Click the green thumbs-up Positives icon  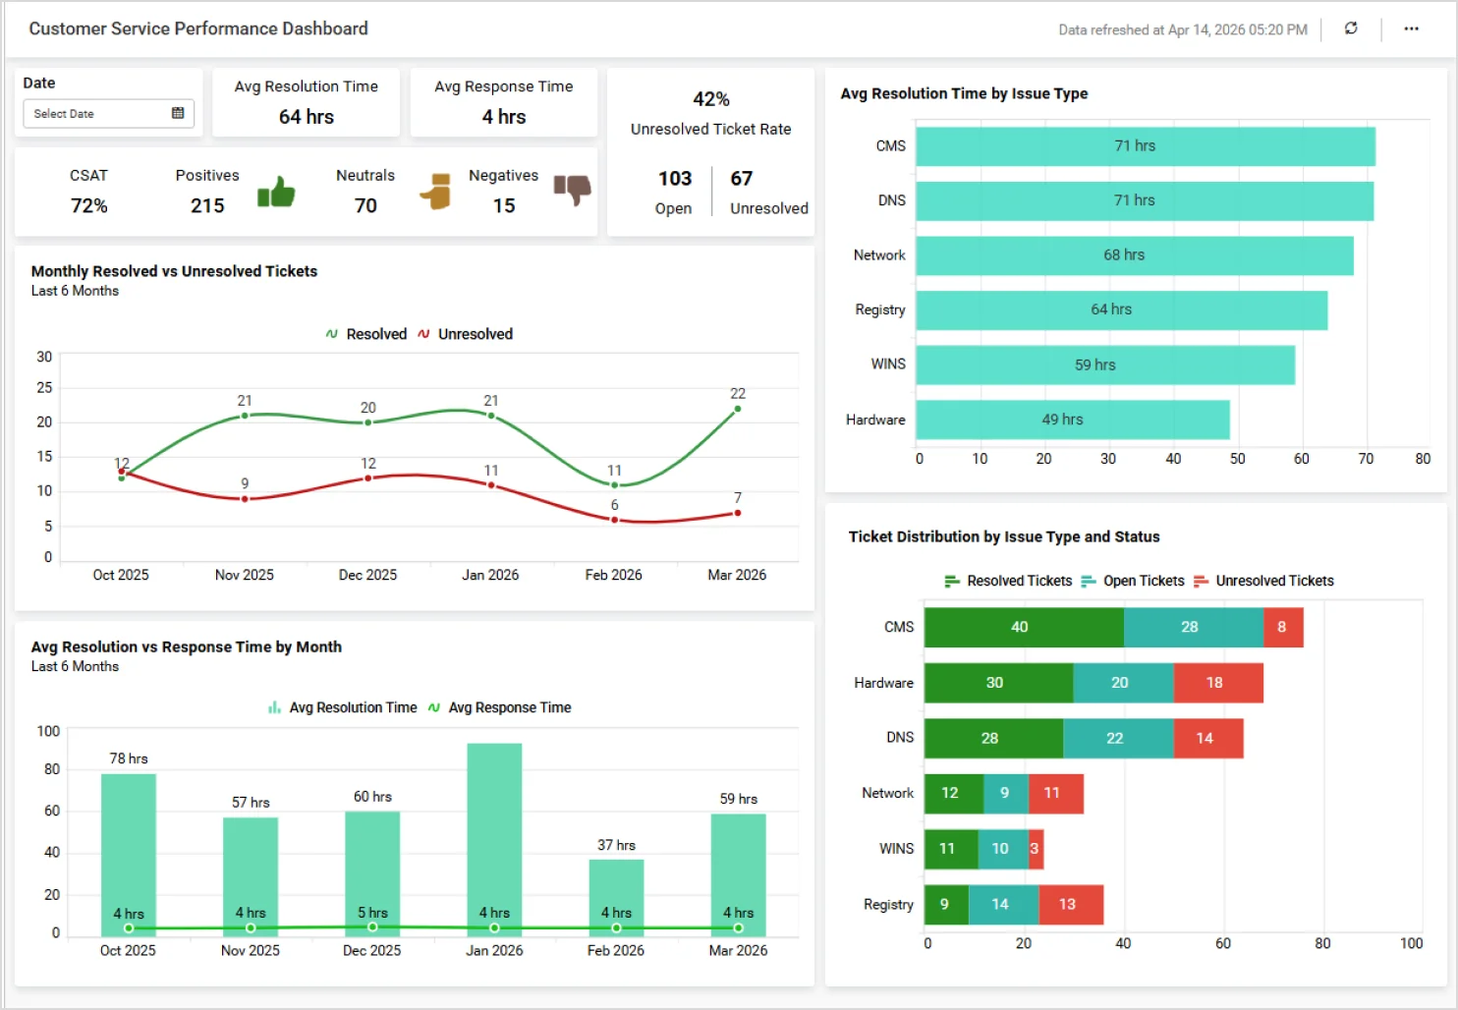click(x=276, y=193)
